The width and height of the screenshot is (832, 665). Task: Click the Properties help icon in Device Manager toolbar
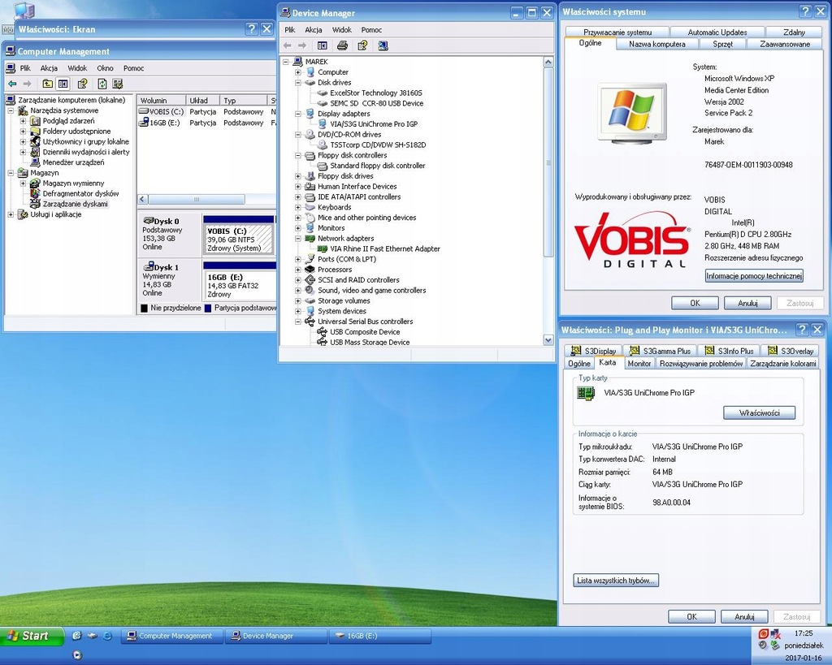[x=362, y=45]
